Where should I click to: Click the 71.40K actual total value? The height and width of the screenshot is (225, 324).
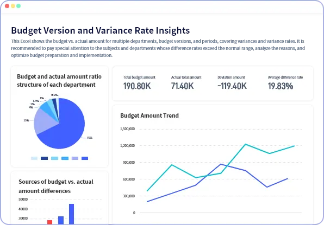[182, 86]
